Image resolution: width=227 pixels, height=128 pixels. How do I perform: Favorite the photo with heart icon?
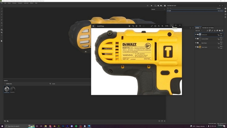pos(140,26)
